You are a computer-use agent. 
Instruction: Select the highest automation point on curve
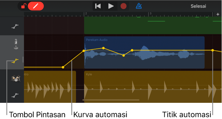click(103, 48)
